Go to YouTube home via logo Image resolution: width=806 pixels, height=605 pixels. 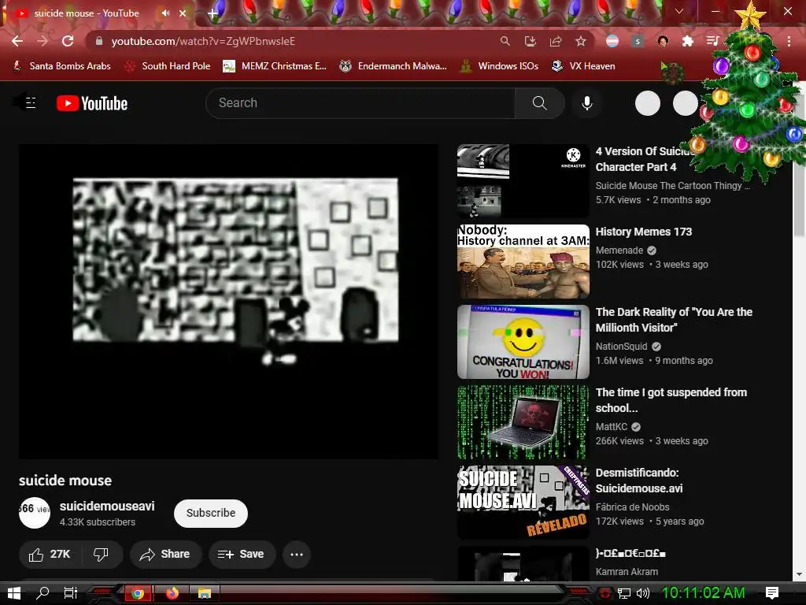tap(92, 103)
